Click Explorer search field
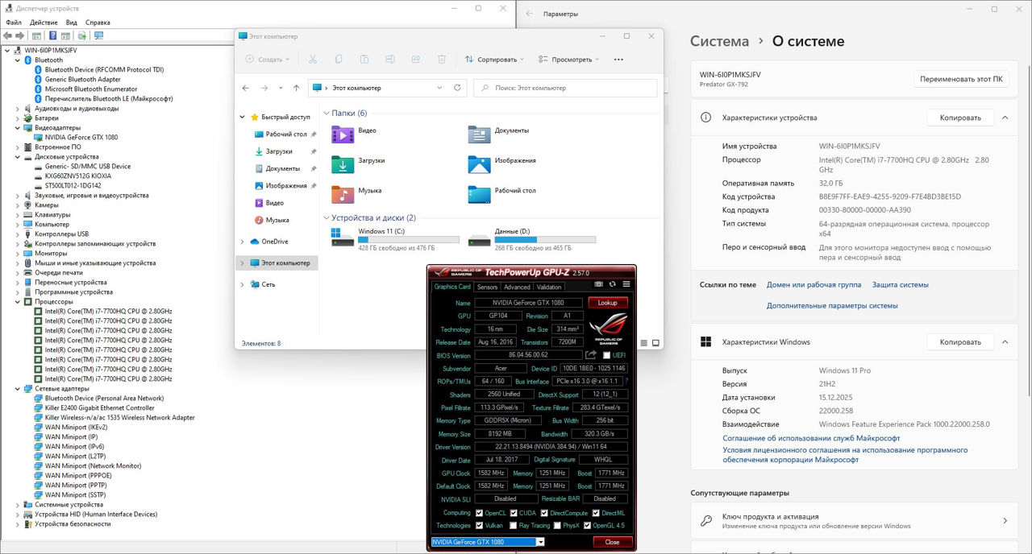The image size is (1032, 554). click(x=564, y=88)
